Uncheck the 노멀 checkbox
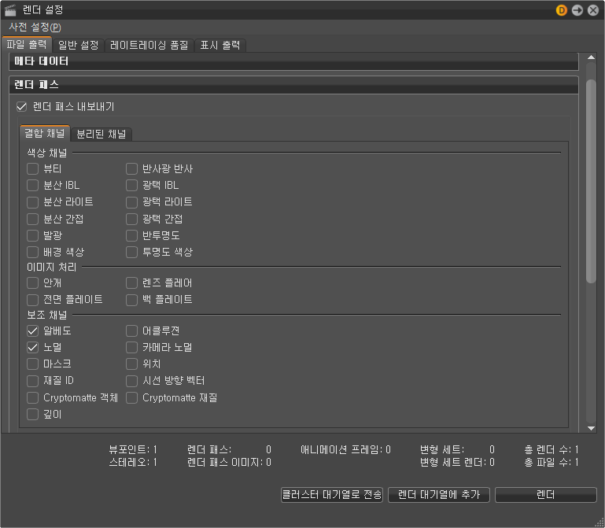 [x=32, y=347]
